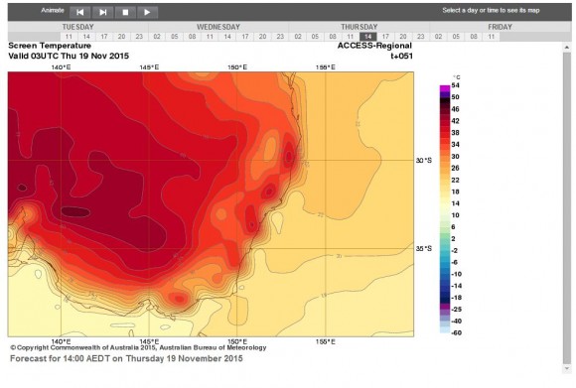The width and height of the screenshot is (576, 388).
Task: Select the Thursday day header
Action: click(x=359, y=27)
